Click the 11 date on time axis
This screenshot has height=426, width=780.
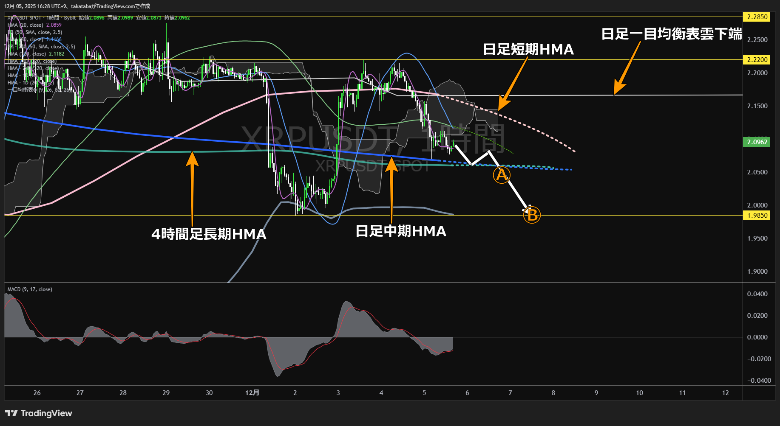click(x=682, y=393)
